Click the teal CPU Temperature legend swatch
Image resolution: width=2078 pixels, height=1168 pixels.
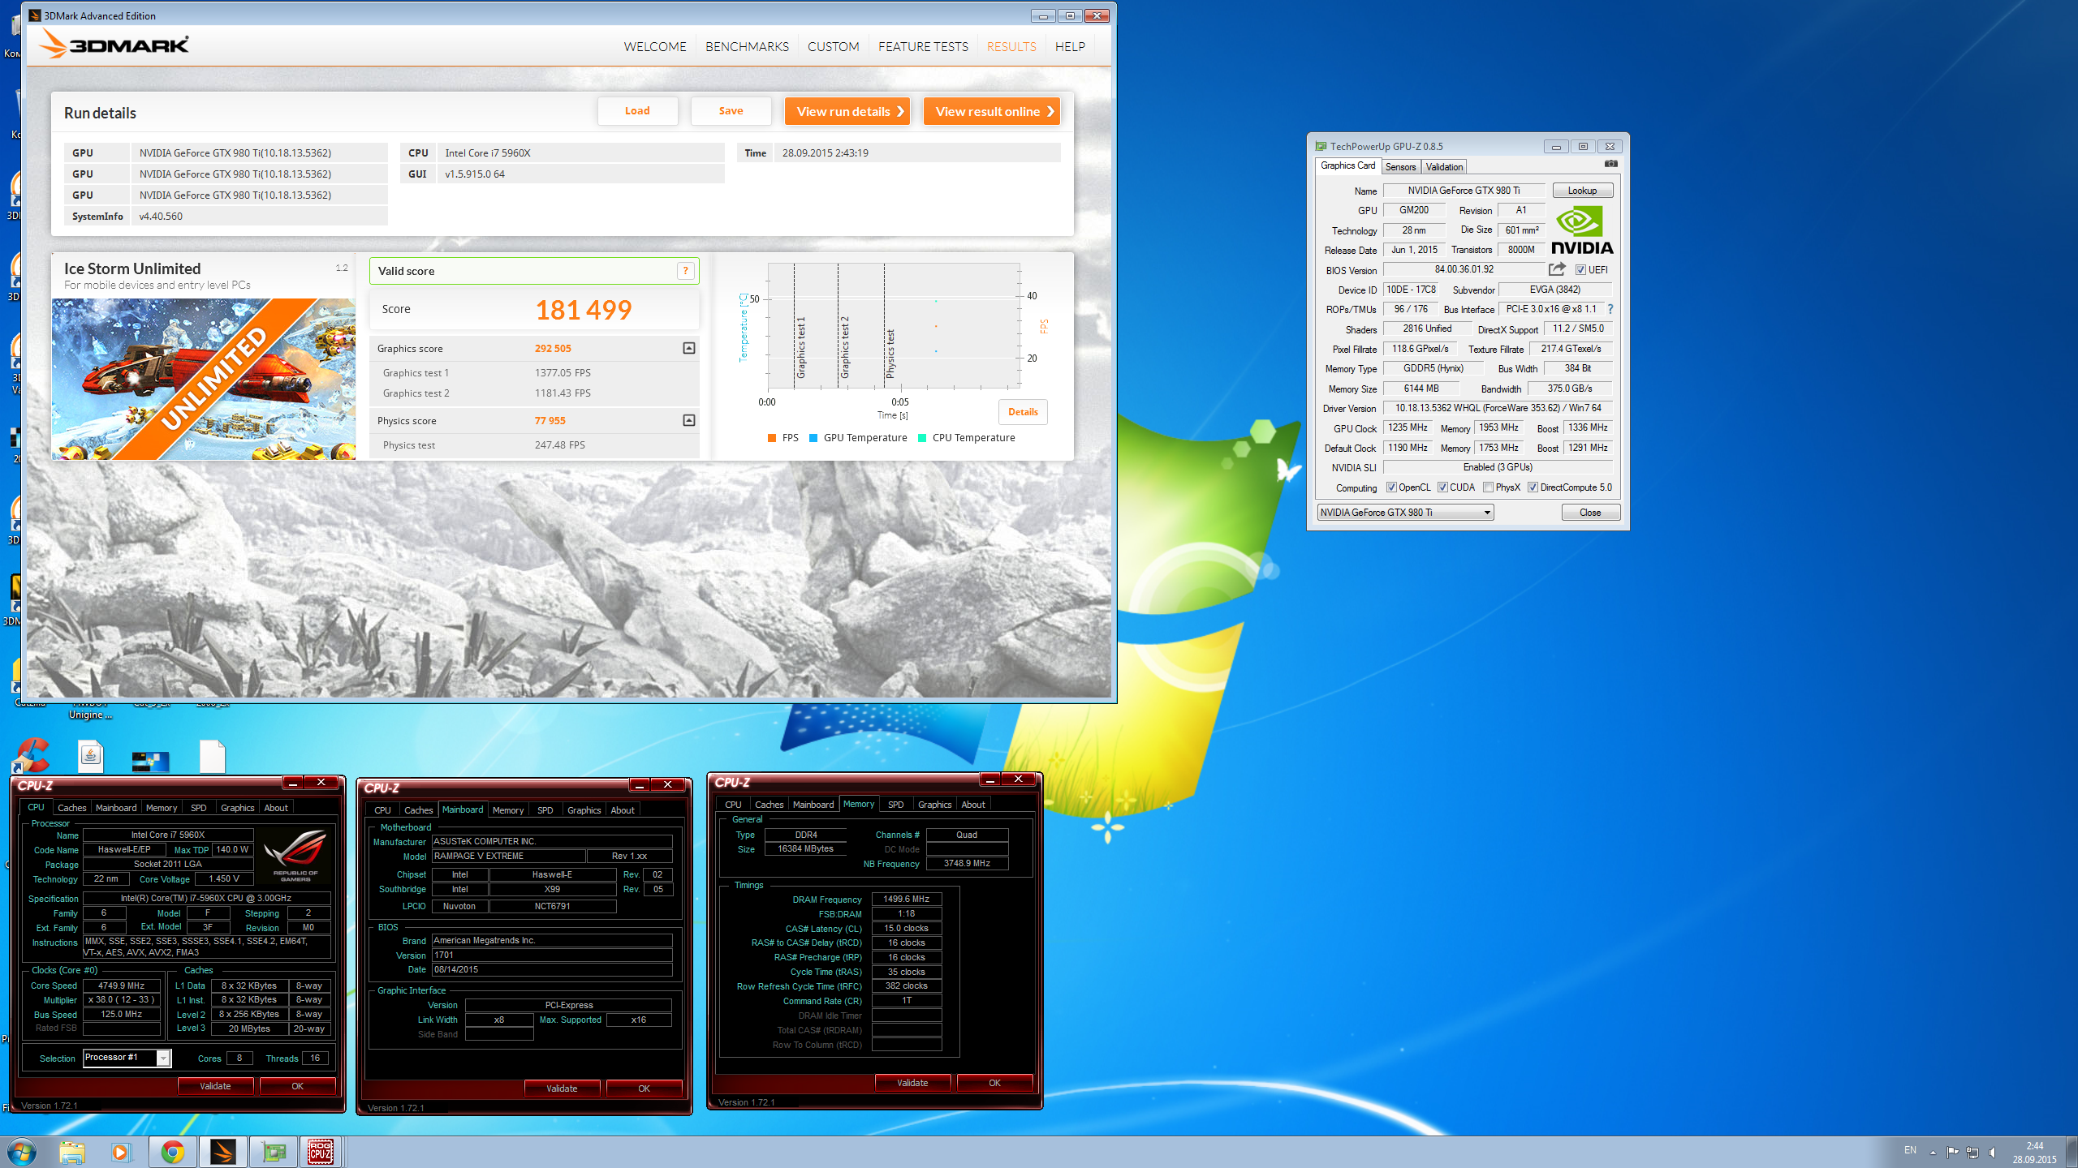(922, 438)
